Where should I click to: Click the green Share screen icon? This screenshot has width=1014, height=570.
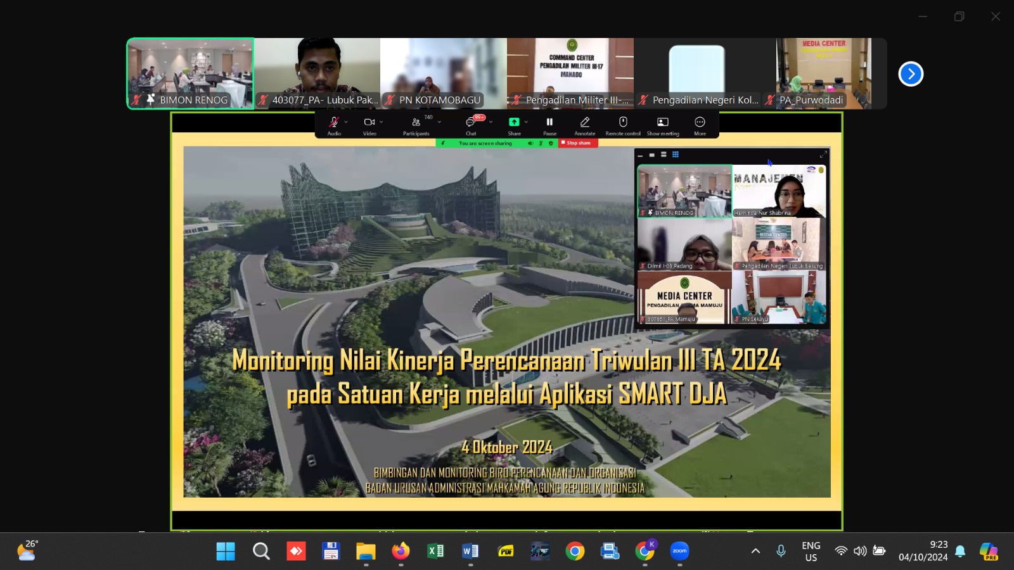tap(514, 122)
